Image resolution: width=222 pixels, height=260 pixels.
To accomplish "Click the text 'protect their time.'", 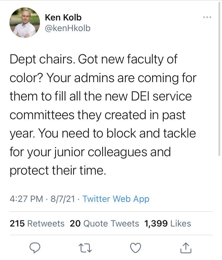I will coord(57,170).
